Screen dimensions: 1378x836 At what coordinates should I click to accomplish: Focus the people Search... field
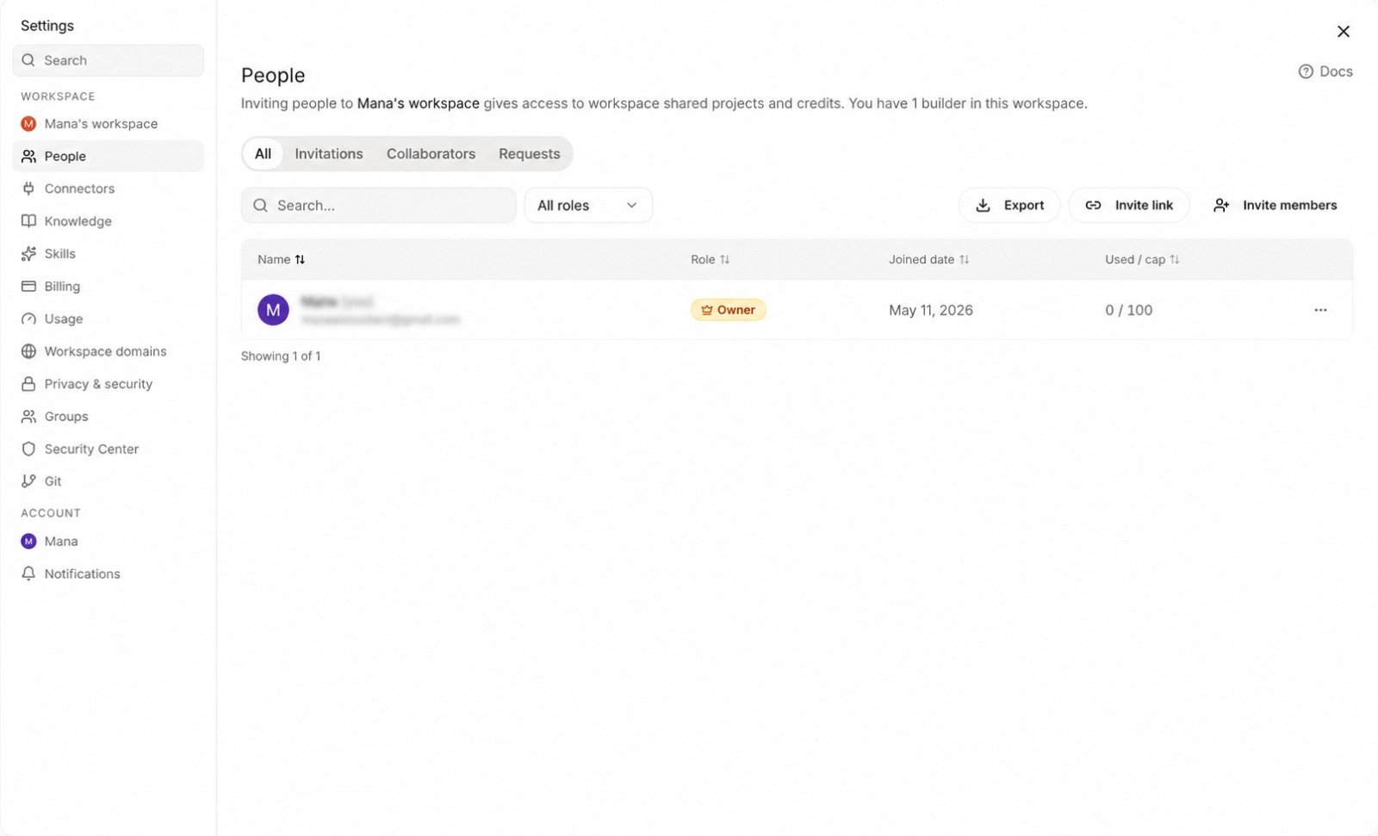[x=378, y=206]
